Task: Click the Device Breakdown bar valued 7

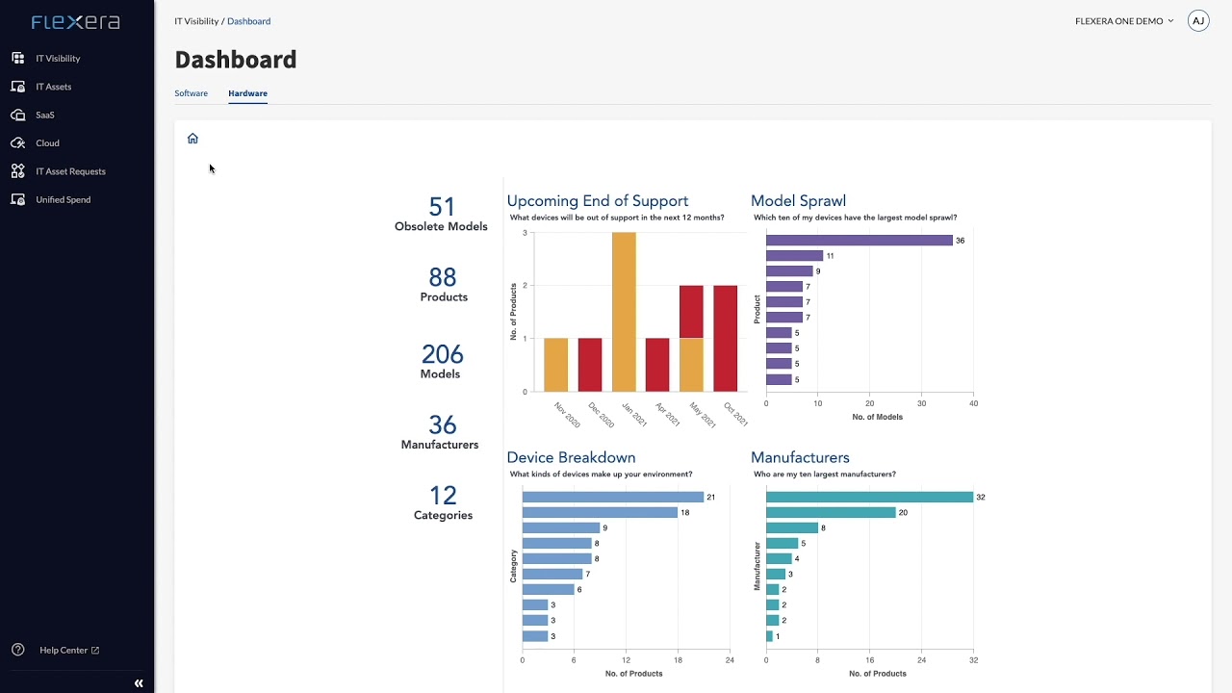Action: 552,574
